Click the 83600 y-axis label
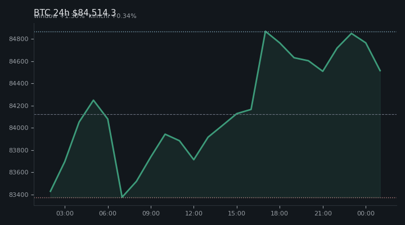 (x=18, y=172)
